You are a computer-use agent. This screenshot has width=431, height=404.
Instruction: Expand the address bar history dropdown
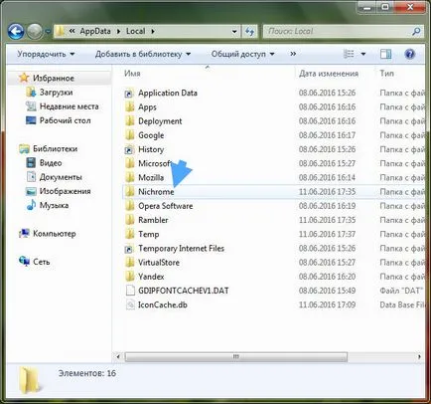[x=234, y=32]
